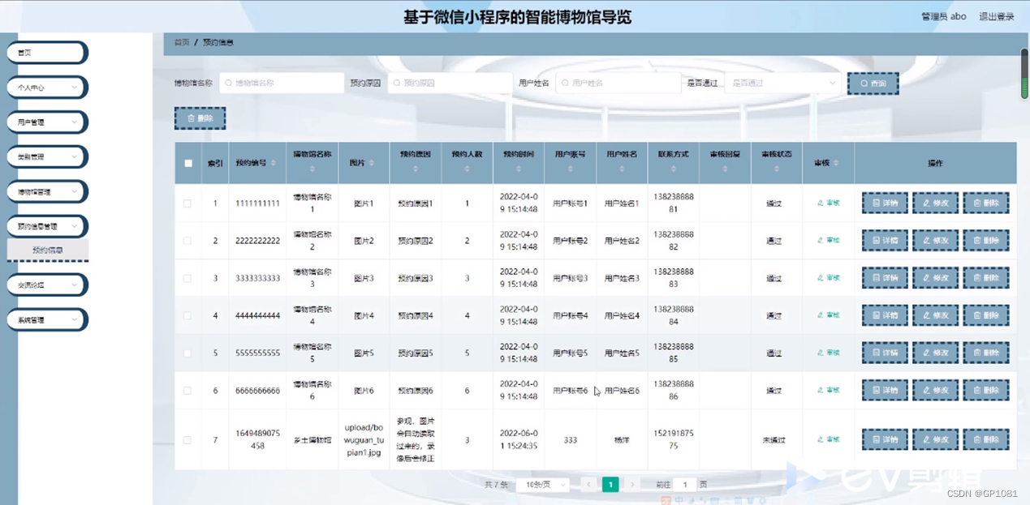
Task: Sort by the 图片 column sort icon
Action: pos(372,163)
